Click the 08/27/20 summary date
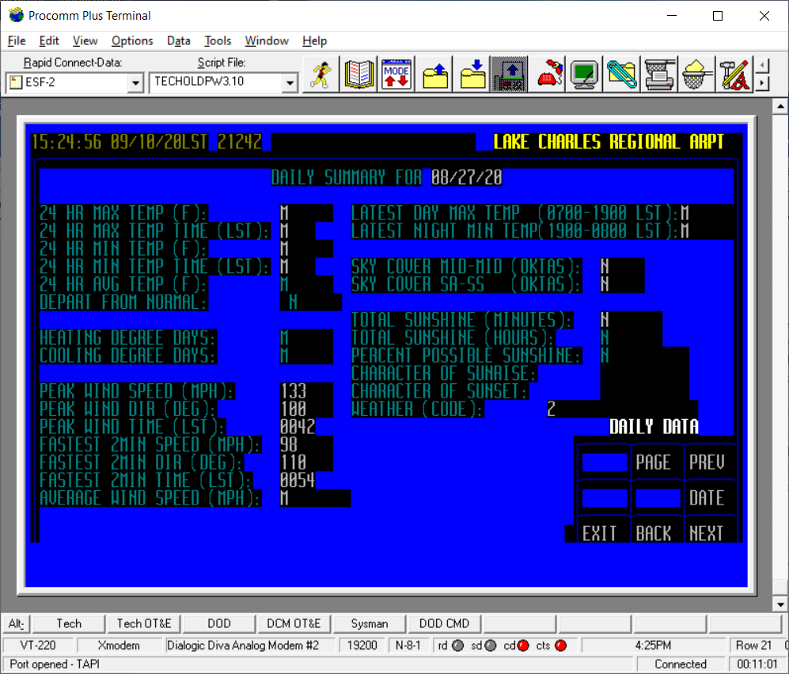The height and width of the screenshot is (674, 789). [466, 177]
